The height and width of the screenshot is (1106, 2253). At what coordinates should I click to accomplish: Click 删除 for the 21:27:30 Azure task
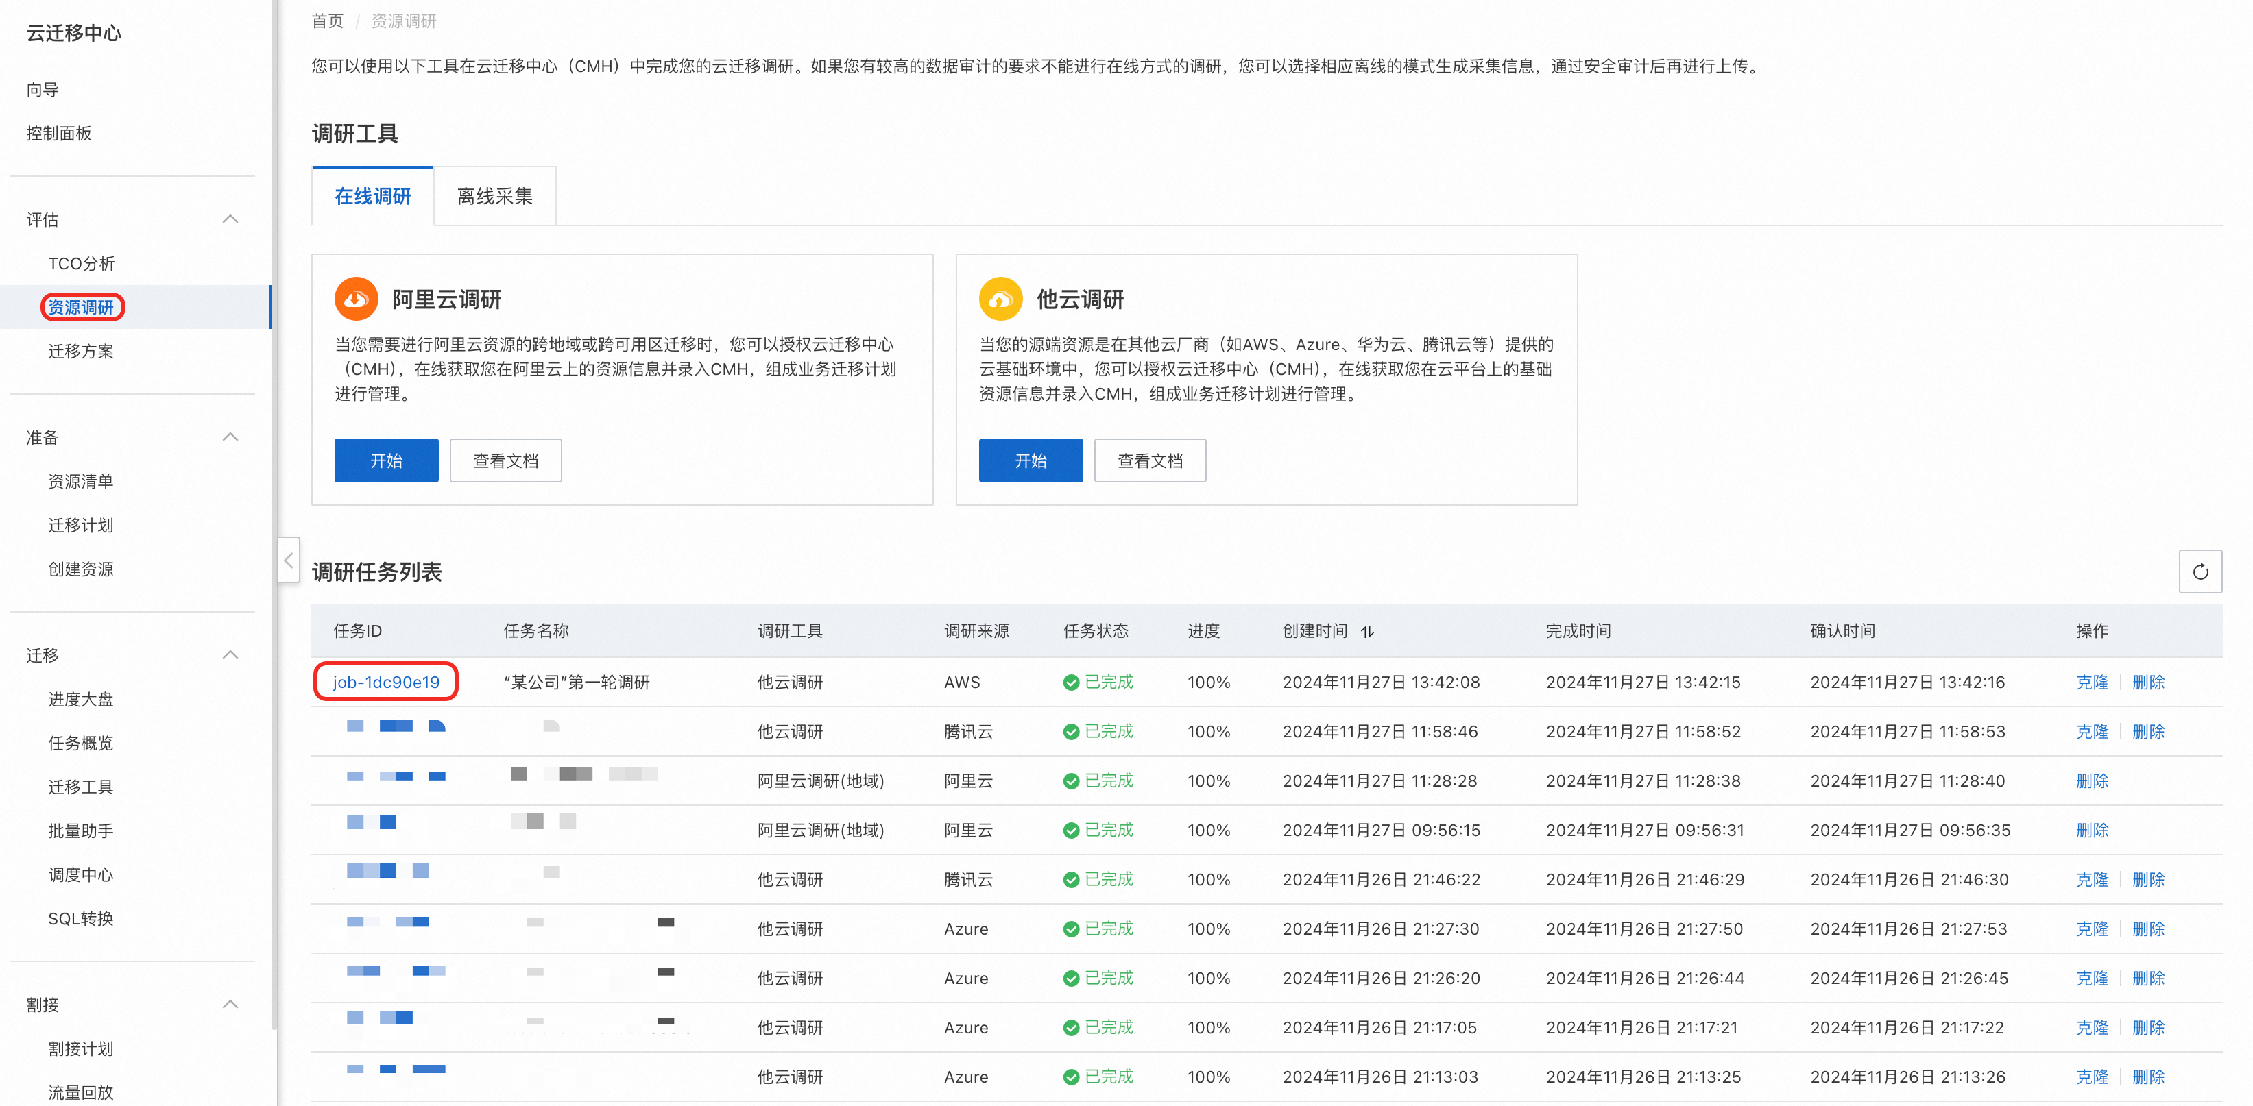coord(2148,929)
